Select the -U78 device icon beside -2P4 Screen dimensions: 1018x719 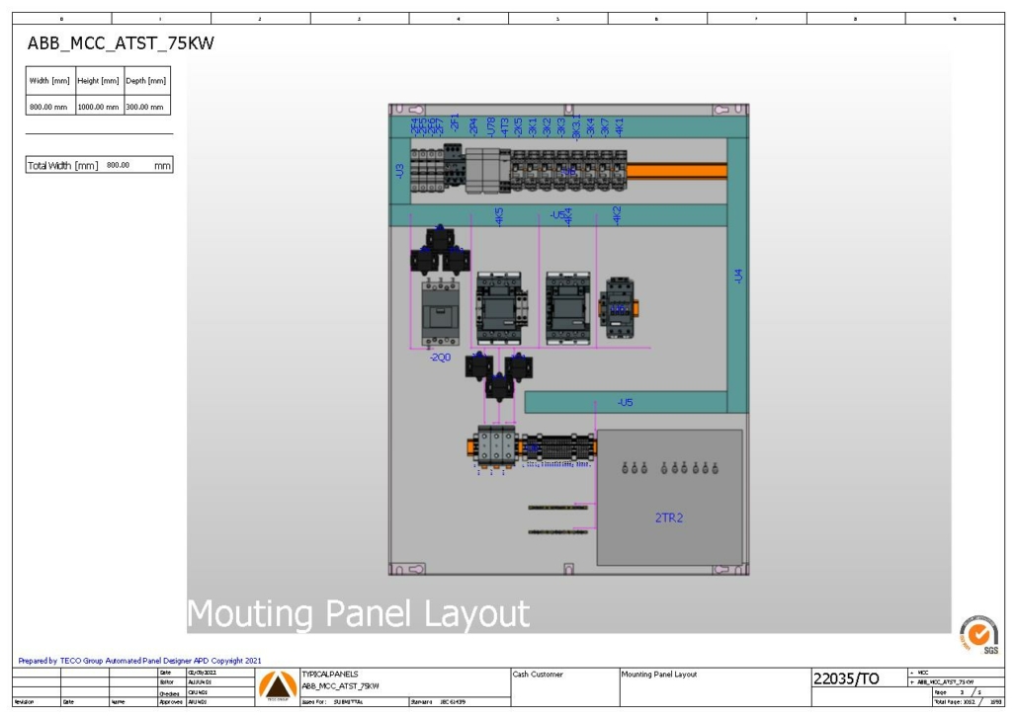click(489, 168)
